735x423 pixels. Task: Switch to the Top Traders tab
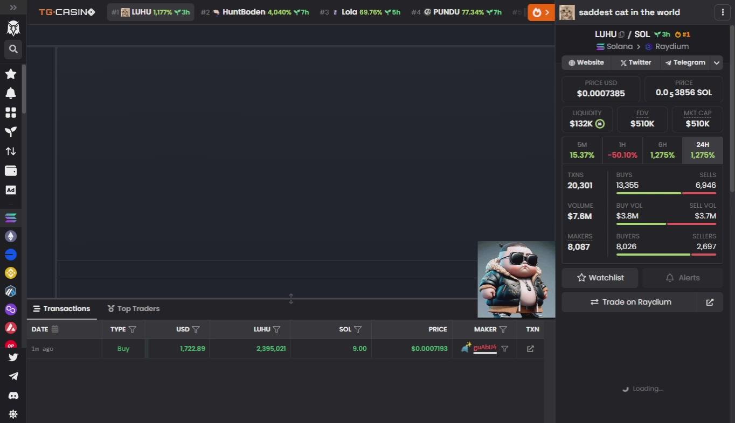click(x=134, y=309)
